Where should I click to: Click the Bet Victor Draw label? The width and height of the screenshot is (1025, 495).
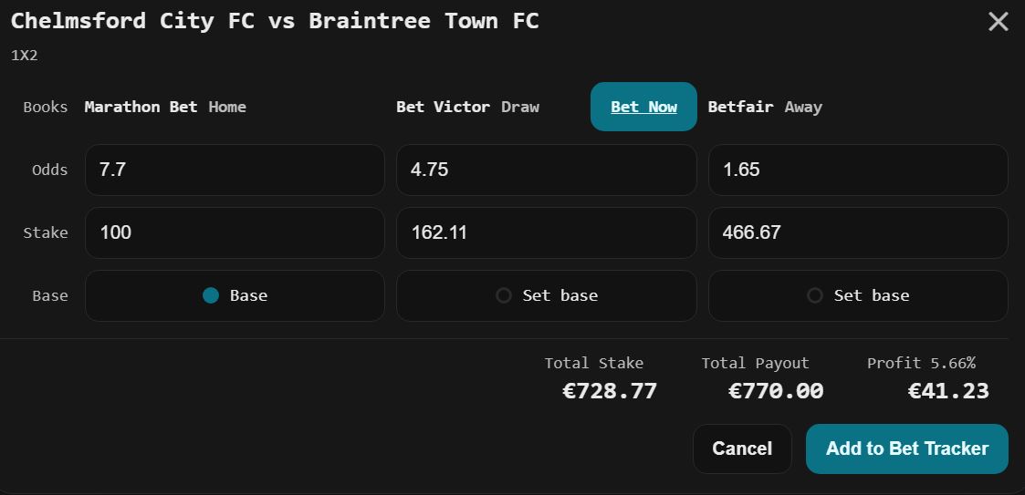coord(467,107)
